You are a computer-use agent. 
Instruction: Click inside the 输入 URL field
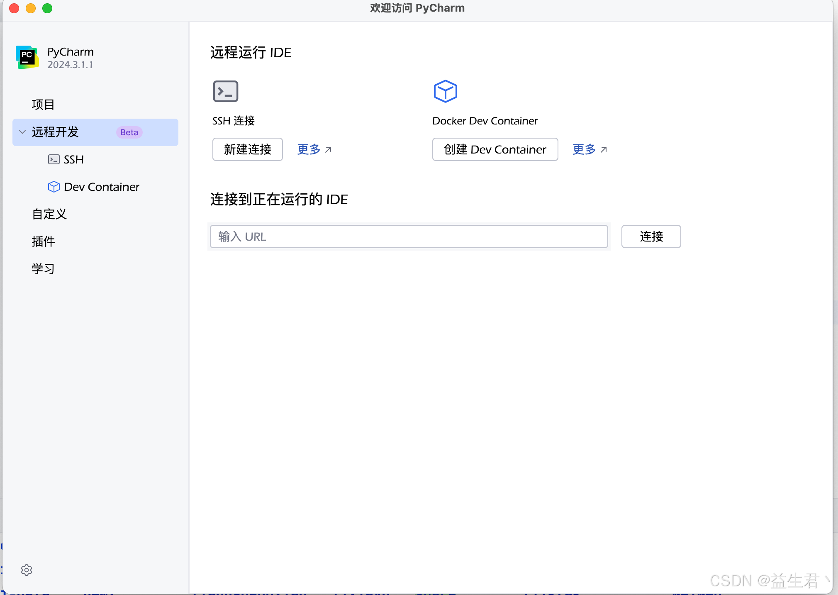409,237
